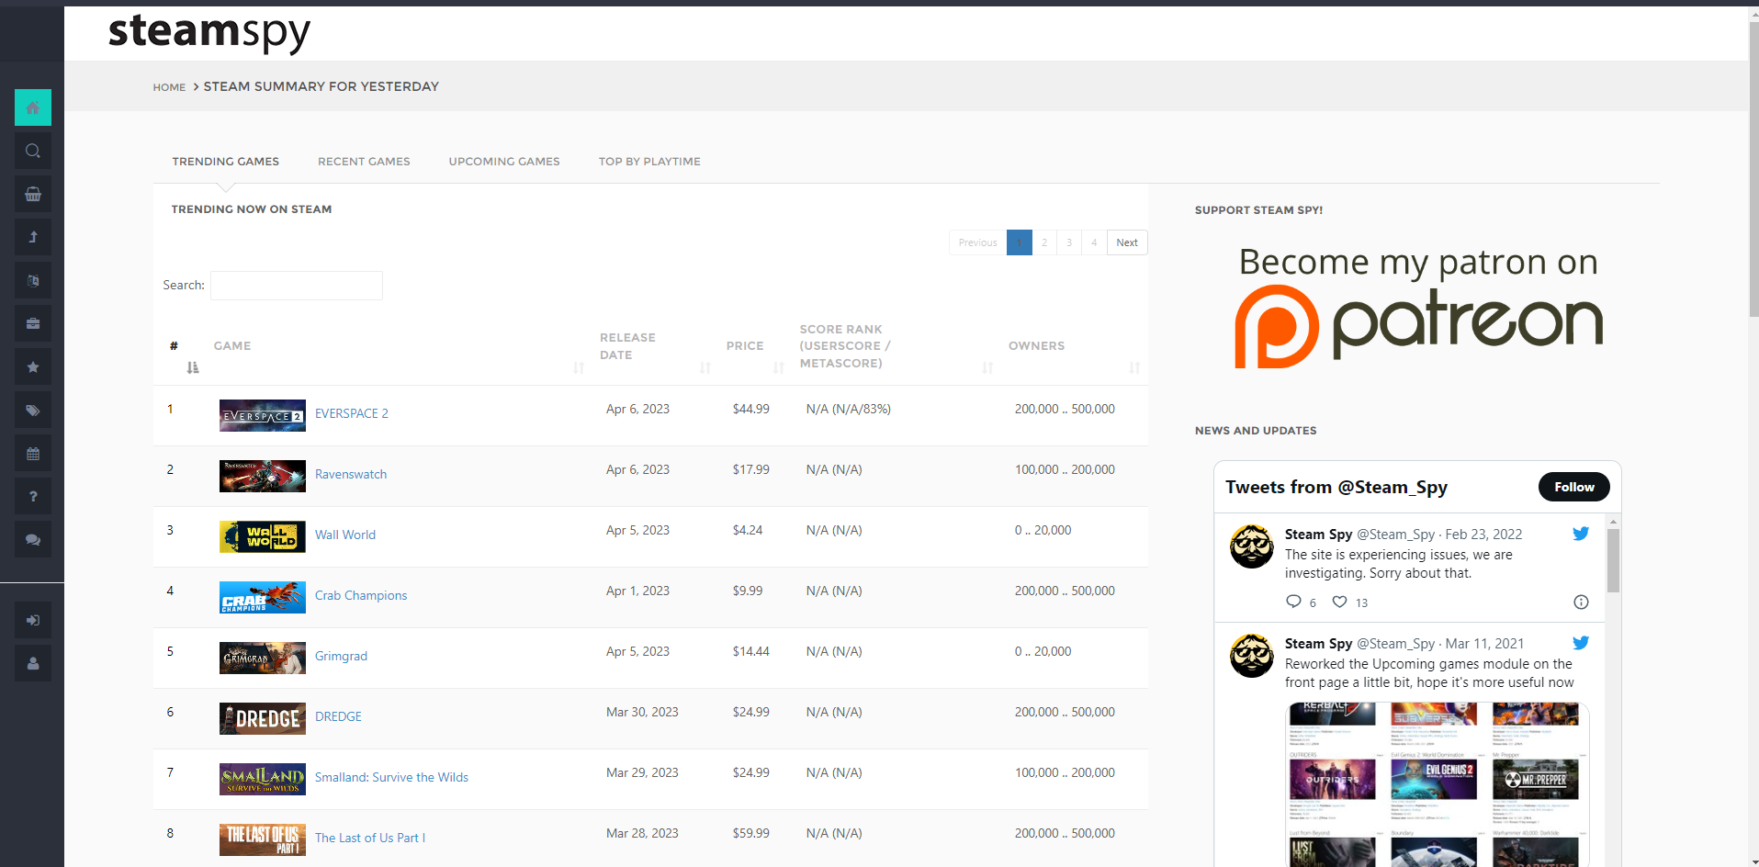1759x867 pixels.
Task: Click the Smalland thumbnail image
Action: [263, 779]
